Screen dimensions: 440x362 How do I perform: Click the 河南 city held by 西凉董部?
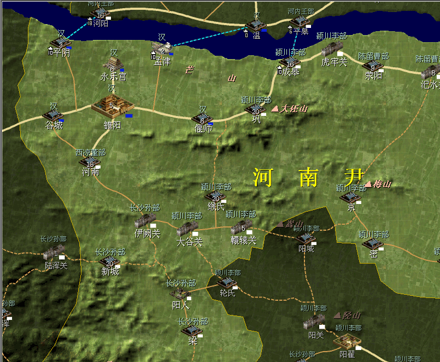click(x=90, y=162)
